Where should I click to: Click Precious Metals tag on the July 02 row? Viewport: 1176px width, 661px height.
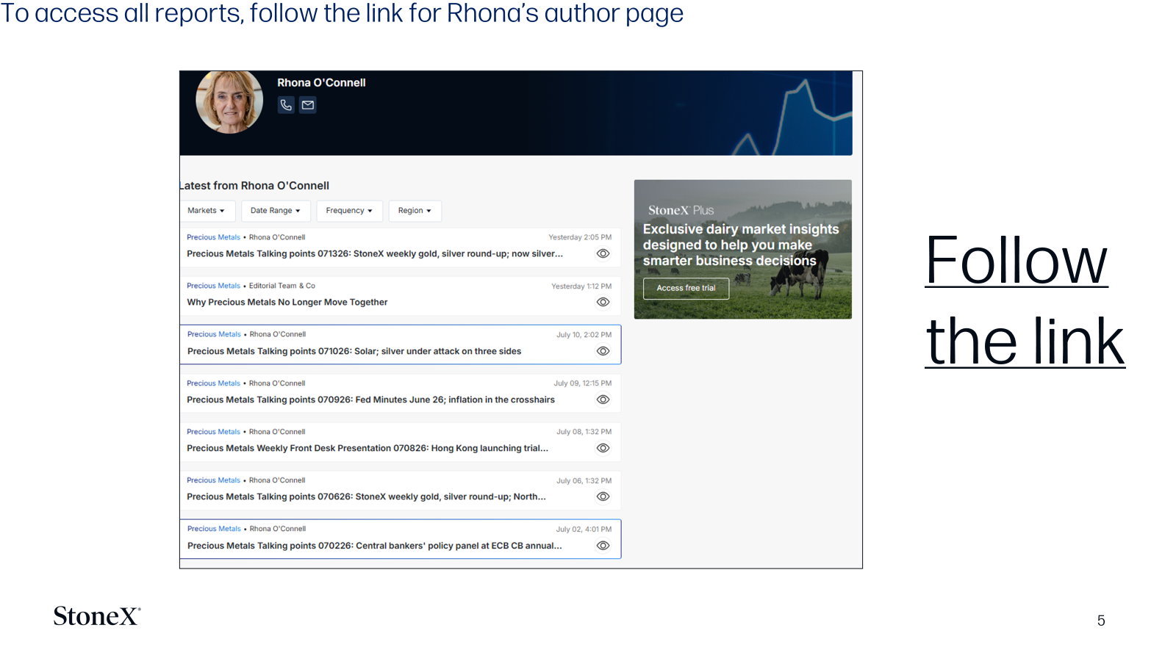coord(214,529)
